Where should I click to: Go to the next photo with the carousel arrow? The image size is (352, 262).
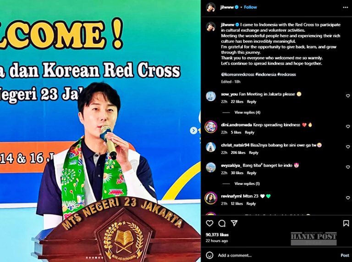(x=193, y=130)
